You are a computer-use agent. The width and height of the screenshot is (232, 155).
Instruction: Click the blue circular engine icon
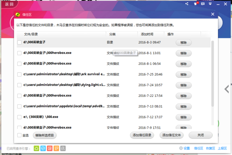tap(43, 148)
